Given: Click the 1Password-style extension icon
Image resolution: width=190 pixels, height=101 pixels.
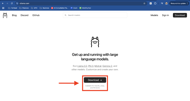Looking at the screenshot, I should click(x=151, y=3).
